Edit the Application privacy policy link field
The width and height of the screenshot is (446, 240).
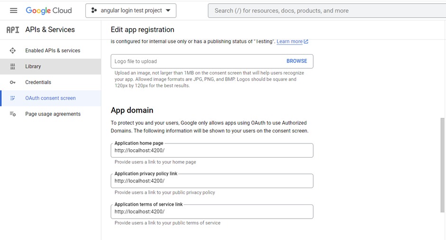coord(212,181)
